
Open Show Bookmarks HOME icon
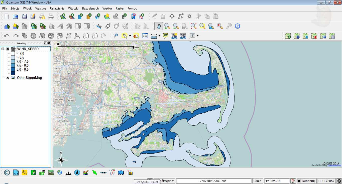pyautogui.click(x=183, y=36)
